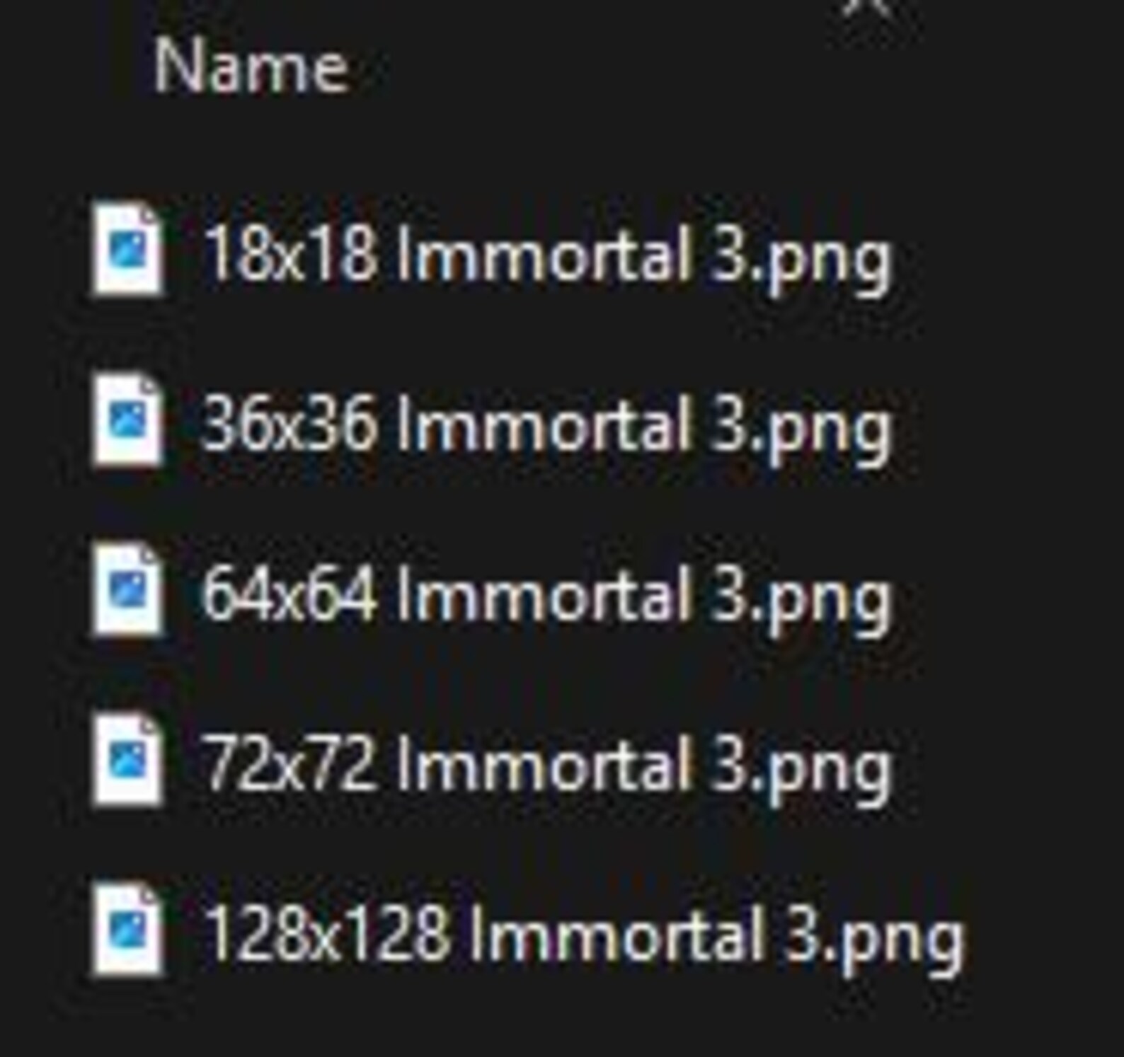This screenshot has height=1057, width=1124.
Task: Click the 18x18 Immortal 3.png file icon
Action: pos(127,248)
